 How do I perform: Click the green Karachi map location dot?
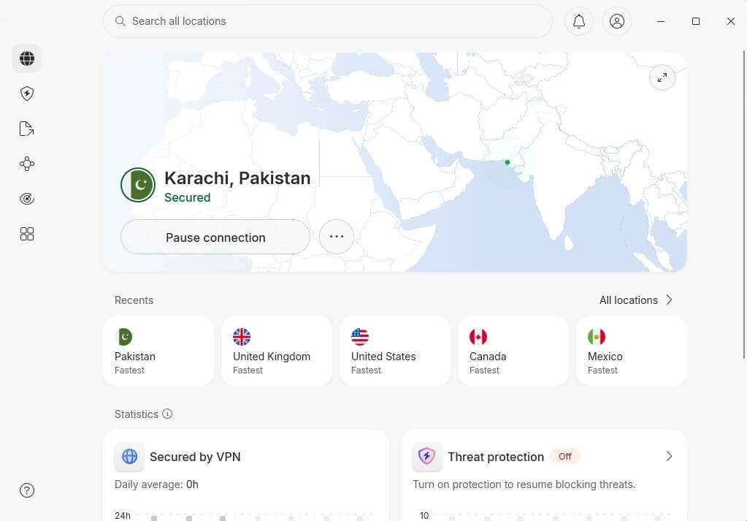pos(507,162)
